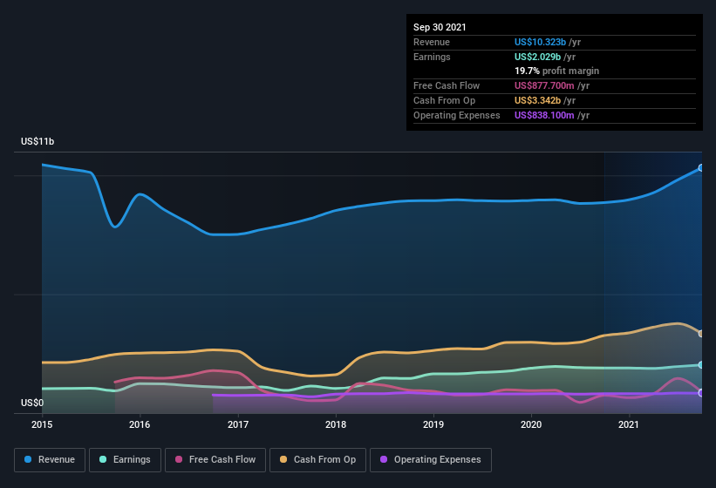Click the 2019 x-axis label
Screen dimensions: 716x488
click(x=433, y=424)
